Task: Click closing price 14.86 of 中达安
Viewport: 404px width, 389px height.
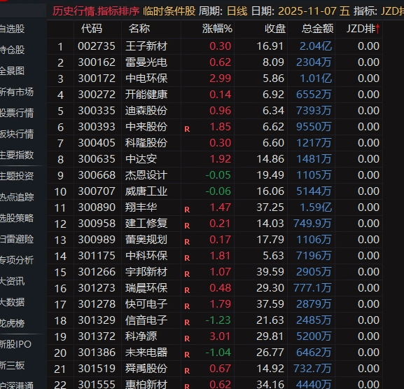Action: (270, 159)
